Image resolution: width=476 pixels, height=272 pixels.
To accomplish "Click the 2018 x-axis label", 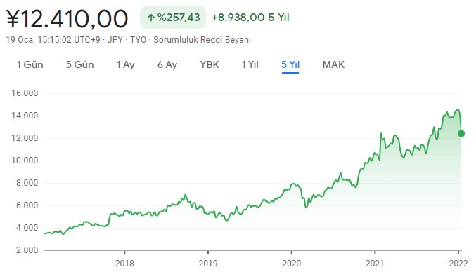I will 124,263.
